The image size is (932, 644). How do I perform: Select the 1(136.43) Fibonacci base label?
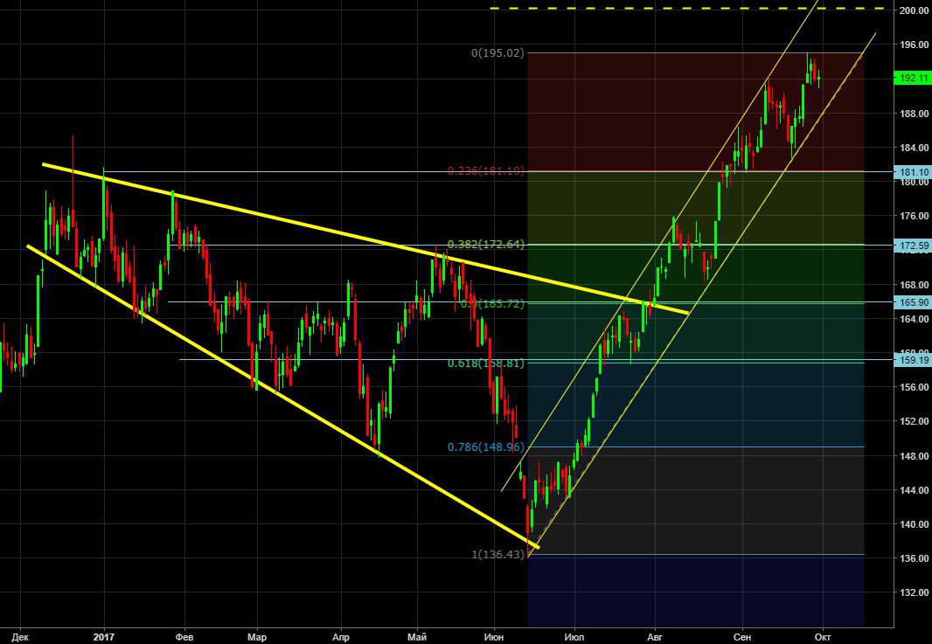click(x=498, y=554)
